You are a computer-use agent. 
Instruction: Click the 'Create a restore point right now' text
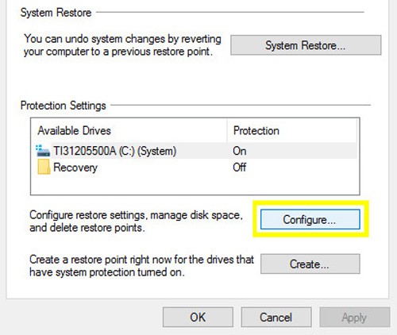141,266
